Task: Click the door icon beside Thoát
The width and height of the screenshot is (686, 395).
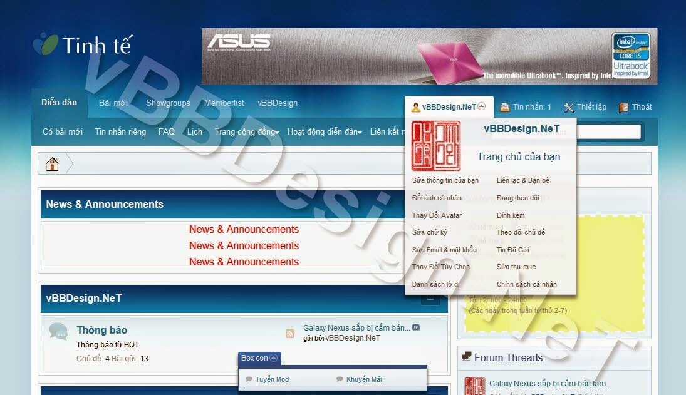Action: (623, 108)
